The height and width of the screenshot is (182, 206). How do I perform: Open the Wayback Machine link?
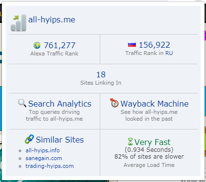(x=154, y=104)
